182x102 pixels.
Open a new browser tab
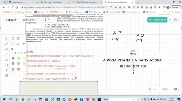138,2
